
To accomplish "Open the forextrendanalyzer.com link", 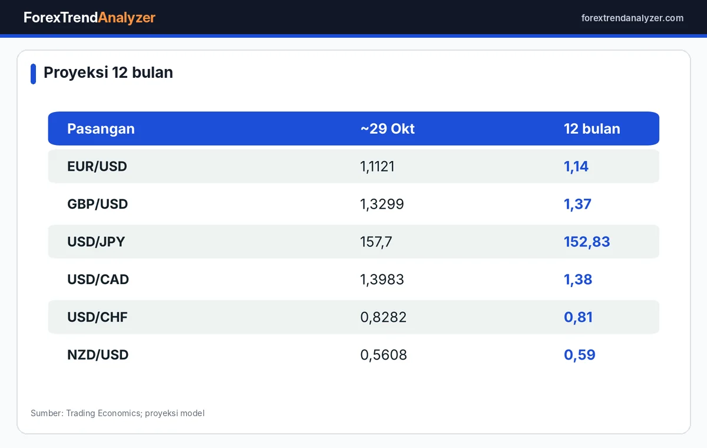I will pyautogui.click(x=632, y=18).
